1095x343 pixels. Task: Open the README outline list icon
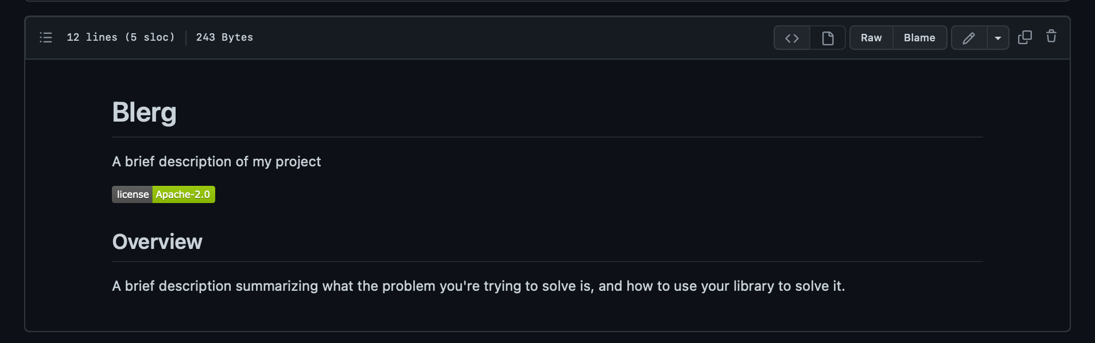click(46, 38)
